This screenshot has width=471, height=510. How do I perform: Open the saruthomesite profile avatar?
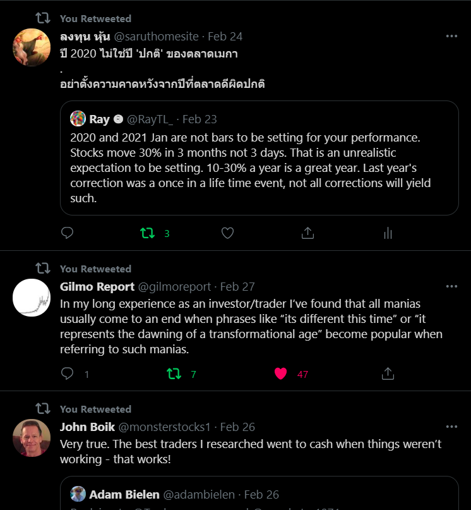[x=32, y=47]
